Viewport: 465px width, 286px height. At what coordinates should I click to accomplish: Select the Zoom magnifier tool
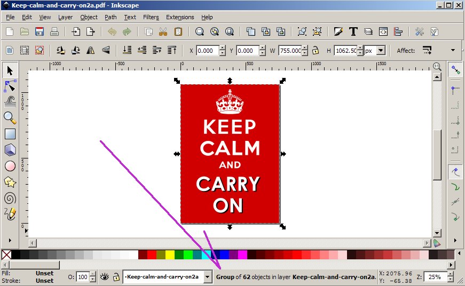point(10,118)
